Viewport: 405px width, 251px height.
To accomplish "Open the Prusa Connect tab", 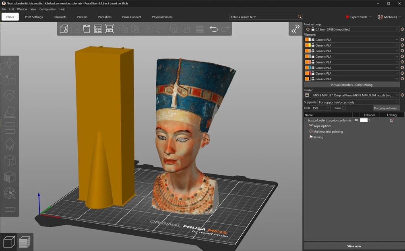I will 132,17.
